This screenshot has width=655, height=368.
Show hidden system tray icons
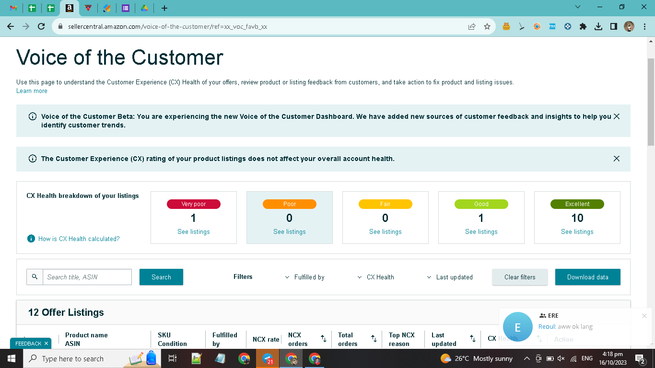pyautogui.click(x=526, y=358)
